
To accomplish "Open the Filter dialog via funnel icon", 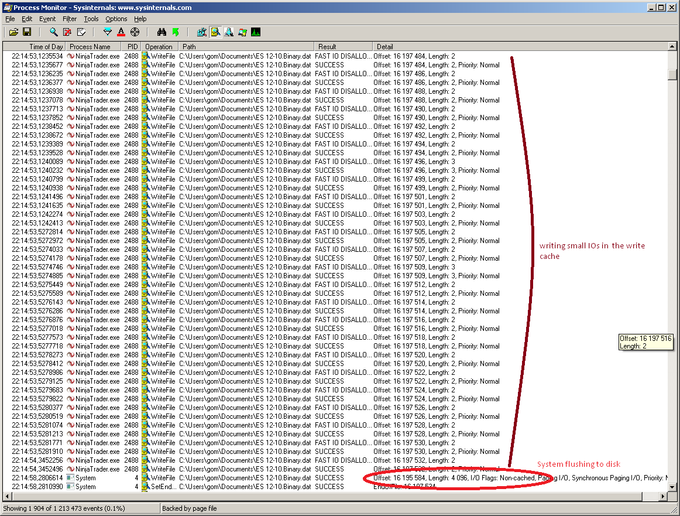I will point(108,32).
